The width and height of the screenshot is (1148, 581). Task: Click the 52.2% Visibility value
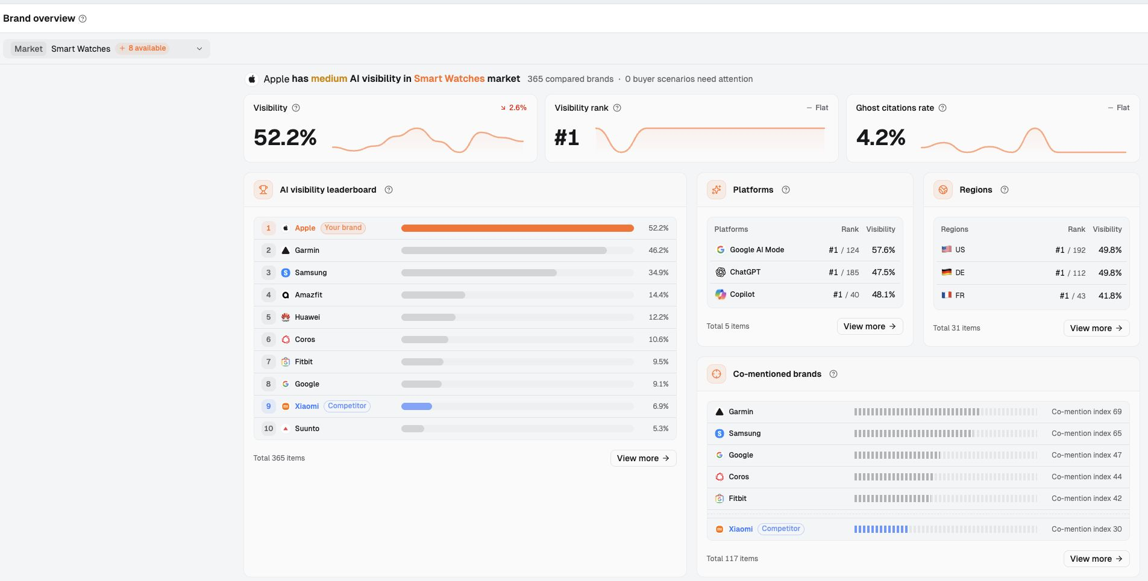coord(285,138)
